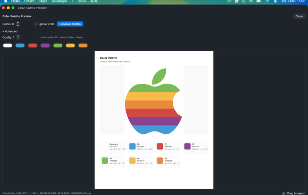Select the red palette pill
Image resolution: width=308 pixels, height=195 pixels.
(x=32, y=46)
